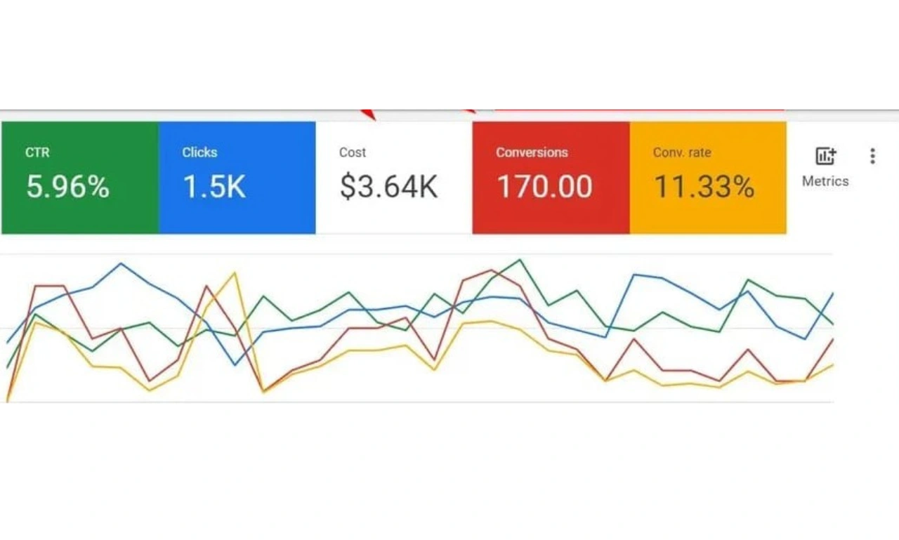Image resolution: width=899 pixels, height=540 pixels.
Task: Click the 5.96% CTR value
Action: [68, 187]
